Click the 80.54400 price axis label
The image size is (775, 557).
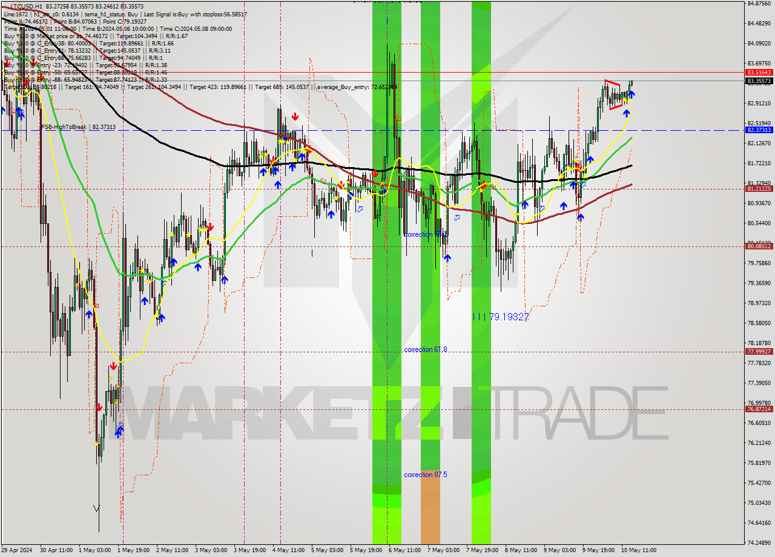pos(759,223)
